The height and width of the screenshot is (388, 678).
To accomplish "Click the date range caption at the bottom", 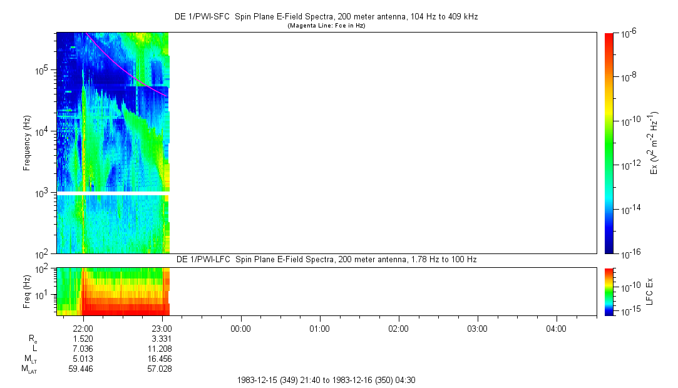I will click(326, 380).
